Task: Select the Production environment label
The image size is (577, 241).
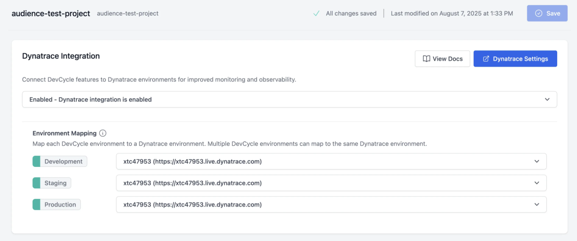Action: [60, 204]
